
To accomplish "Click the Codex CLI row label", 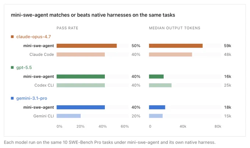I will point(44,85).
